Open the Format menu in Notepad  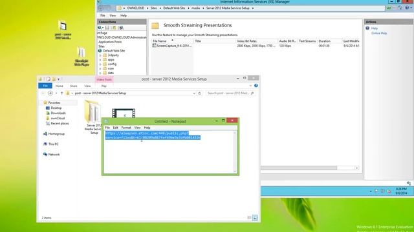tap(126, 128)
